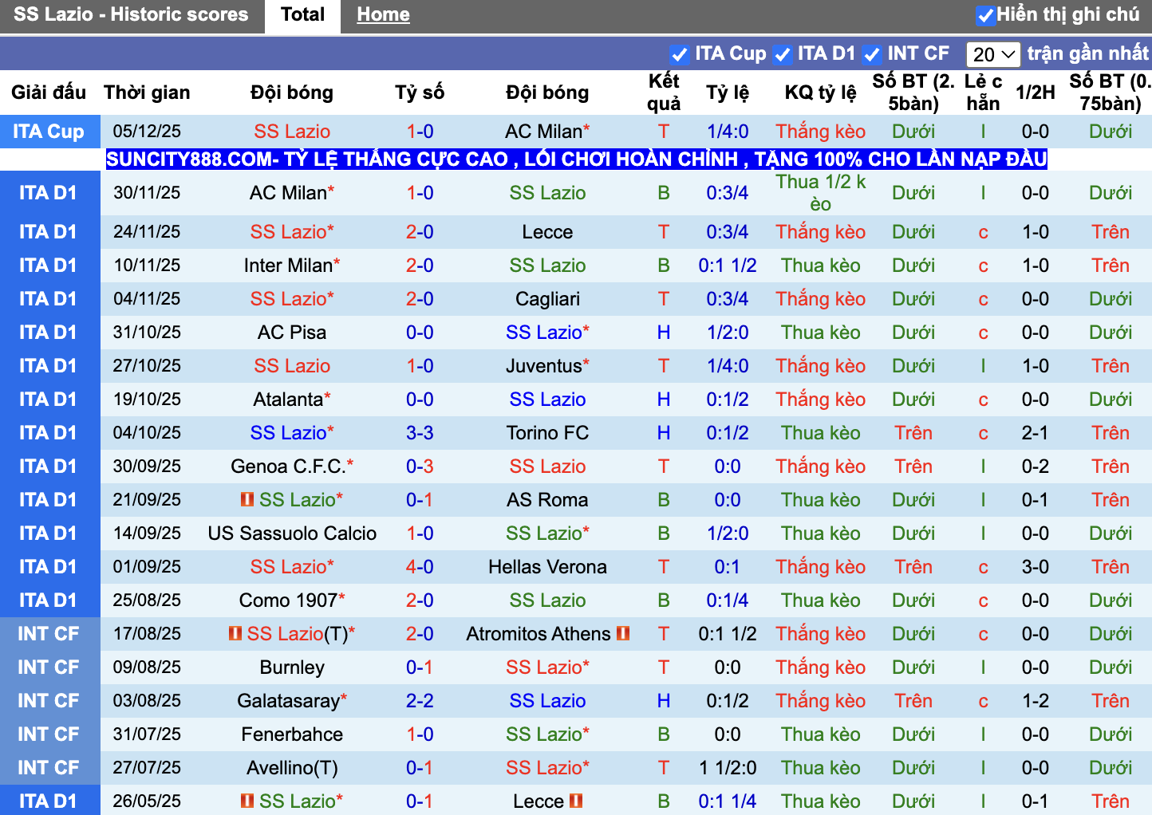Click the 3-3 score against Torino FC
Viewport: 1152px width, 815px height.
420,433
